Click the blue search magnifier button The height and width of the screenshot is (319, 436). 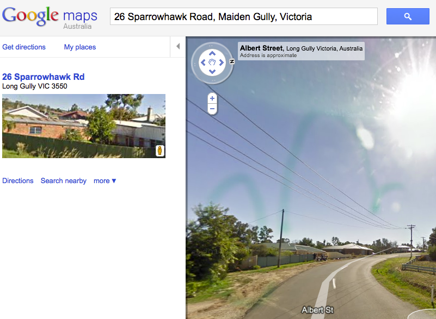point(408,16)
